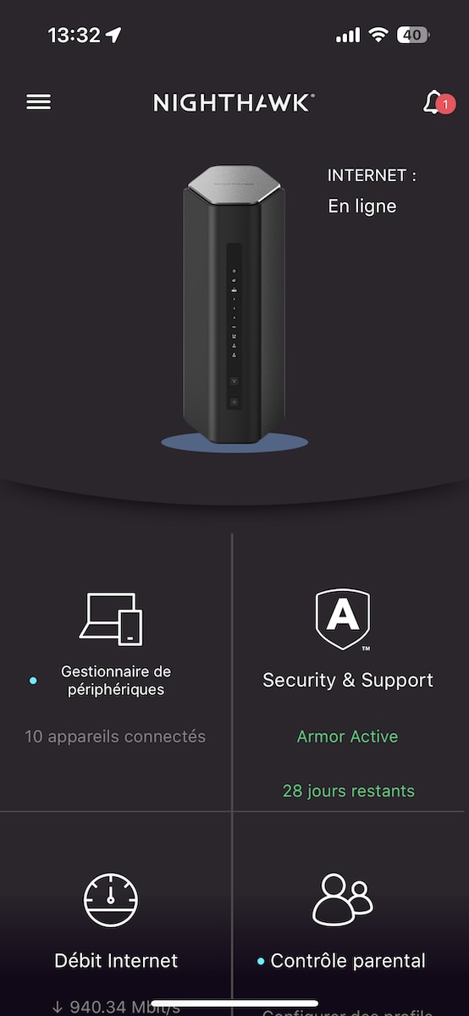Viewport: 469px width, 1016px height.
Task: Tap the Wi-Fi icon in status bar
Action: point(378,35)
